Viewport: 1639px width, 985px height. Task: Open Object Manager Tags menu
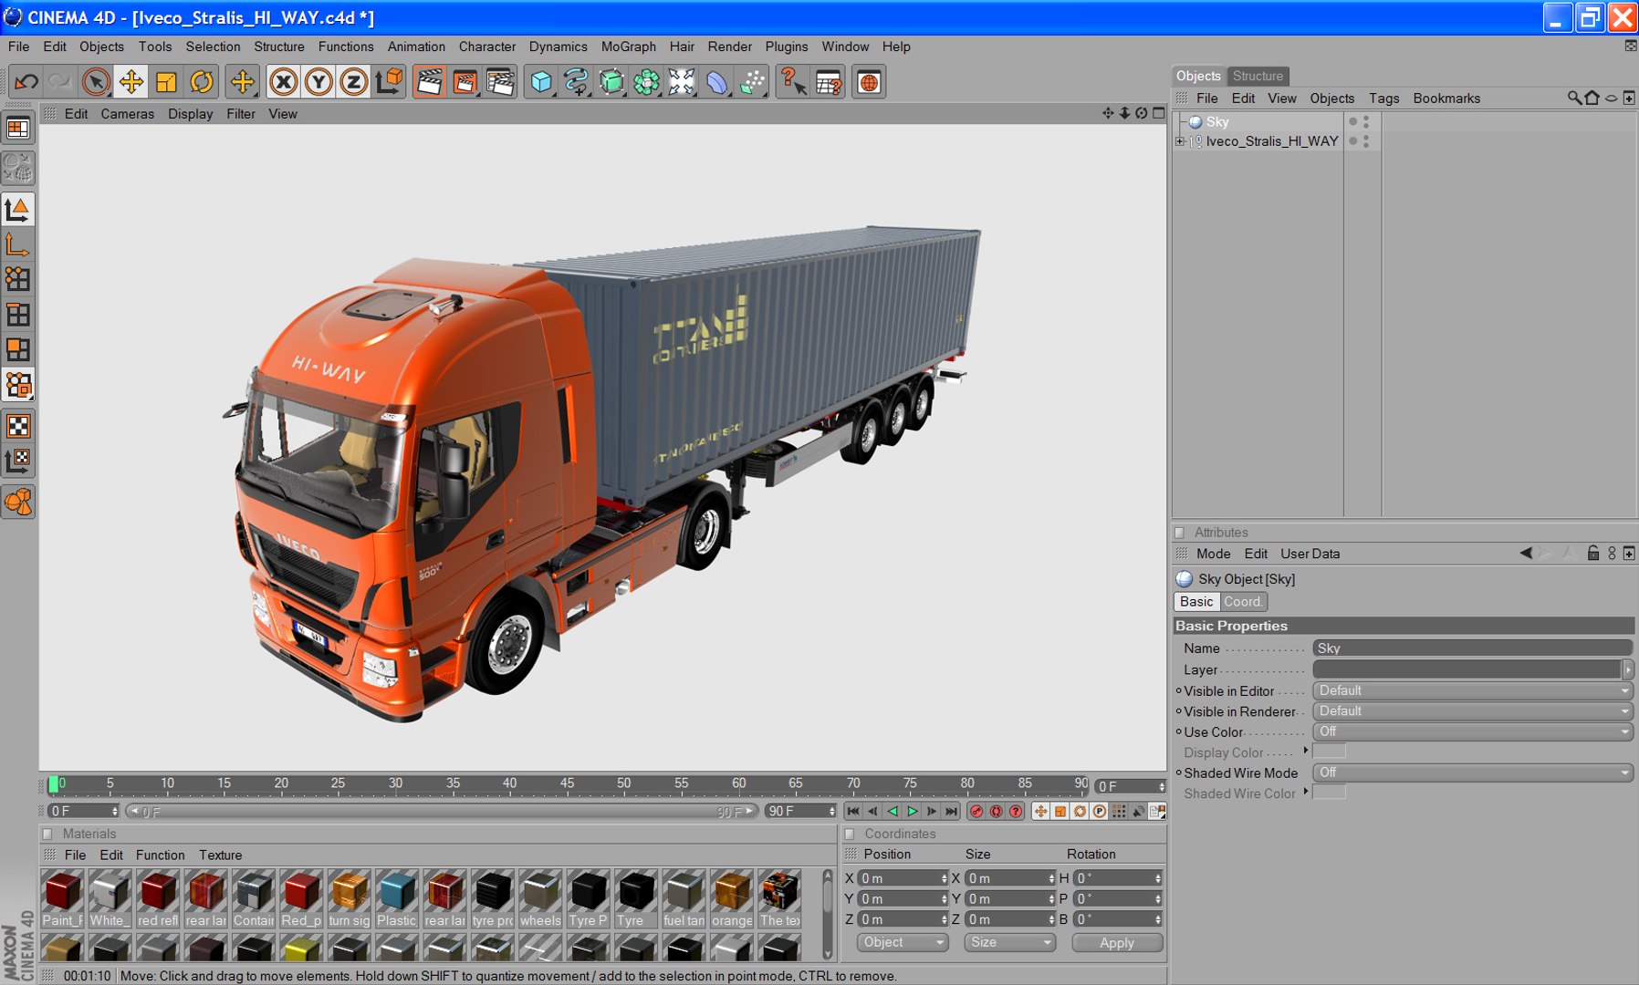[x=1383, y=98]
